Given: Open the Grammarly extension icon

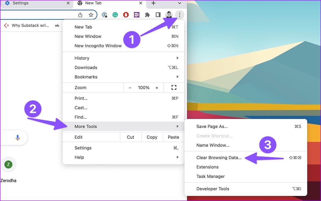Looking at the screenshot, I should tap(115, 15).
